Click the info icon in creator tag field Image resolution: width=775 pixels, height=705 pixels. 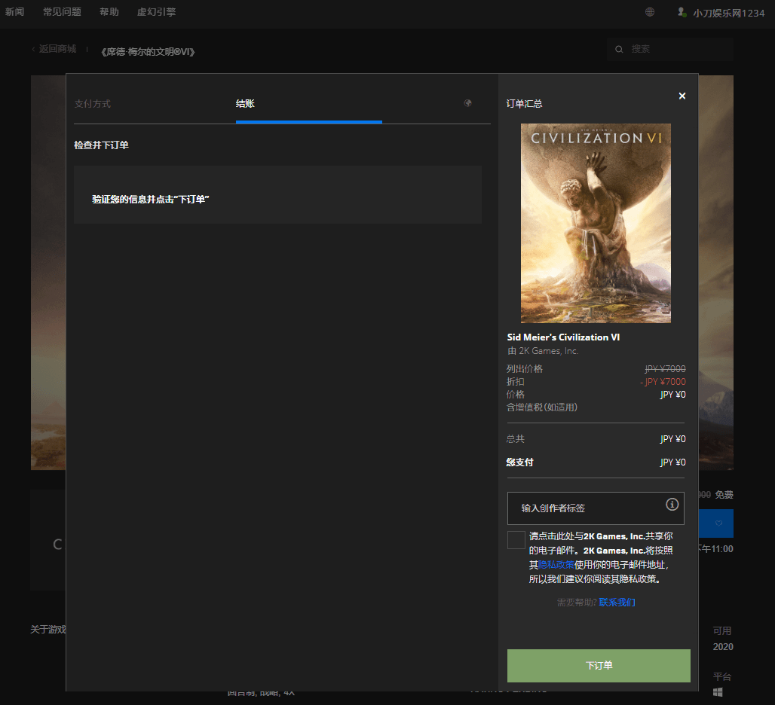click(672, 504)
